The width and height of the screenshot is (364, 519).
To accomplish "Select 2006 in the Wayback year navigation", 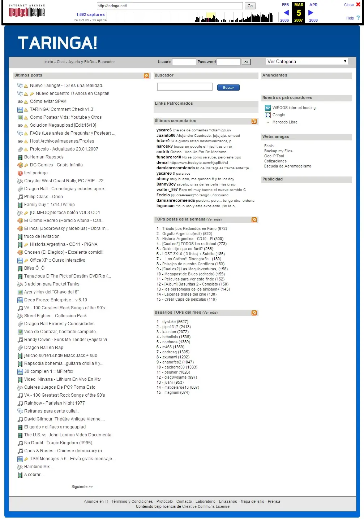I will click(x=284, y=20).
